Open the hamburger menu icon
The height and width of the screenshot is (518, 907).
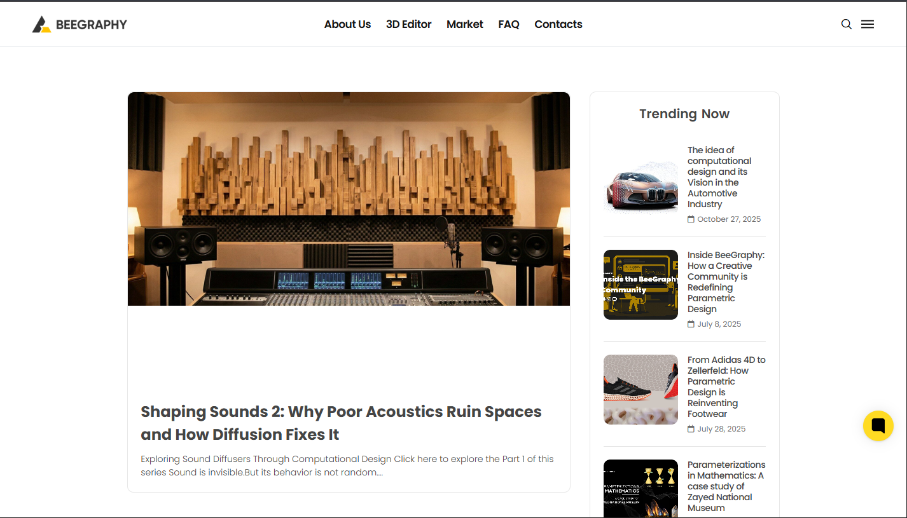[x=868, y=24]
